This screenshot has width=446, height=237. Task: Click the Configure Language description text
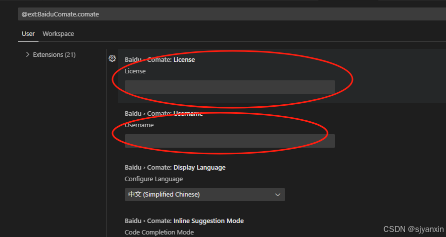[153, 179]
